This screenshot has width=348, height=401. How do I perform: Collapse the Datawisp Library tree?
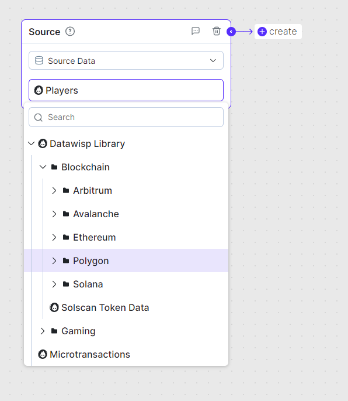pos(31,143)
